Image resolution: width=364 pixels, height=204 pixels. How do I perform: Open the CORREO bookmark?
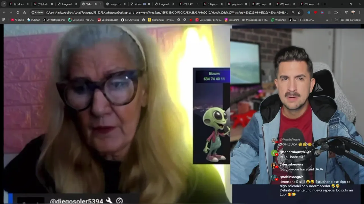33,20
